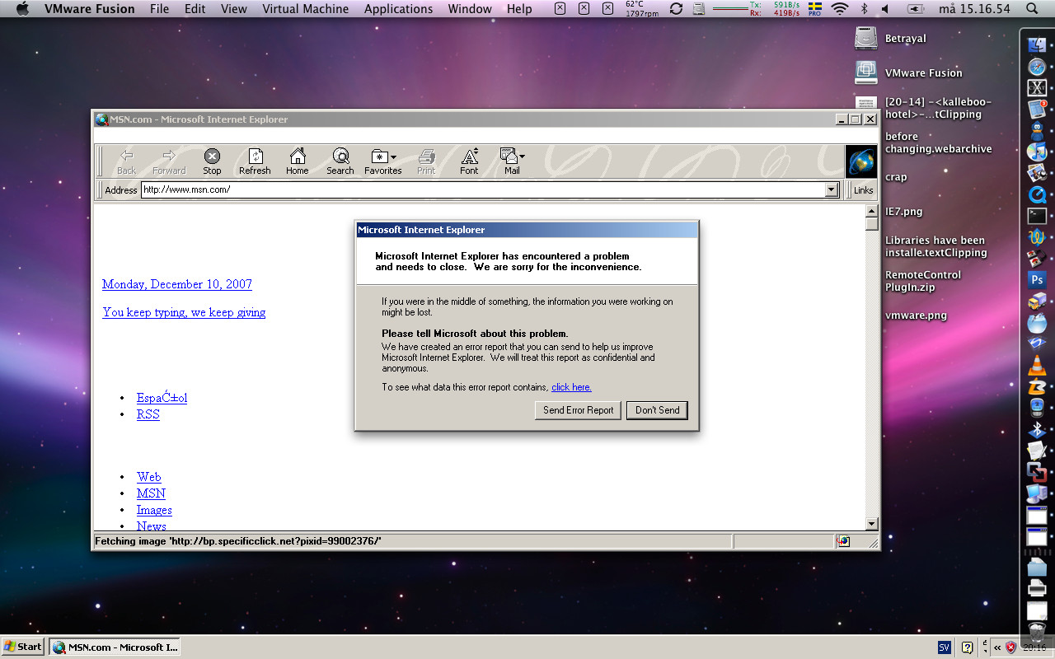Click the page scrollbar up arrow

pos(872,211)
